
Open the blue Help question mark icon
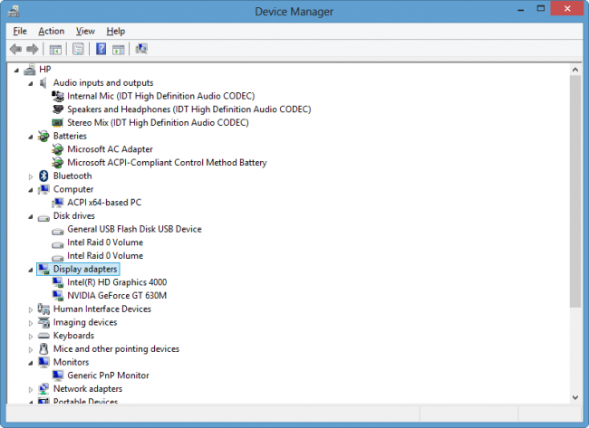tap(101, 49)
